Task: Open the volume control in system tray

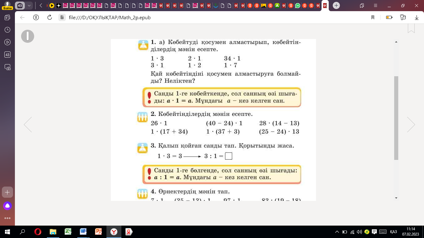Action: tap(359, 232)
